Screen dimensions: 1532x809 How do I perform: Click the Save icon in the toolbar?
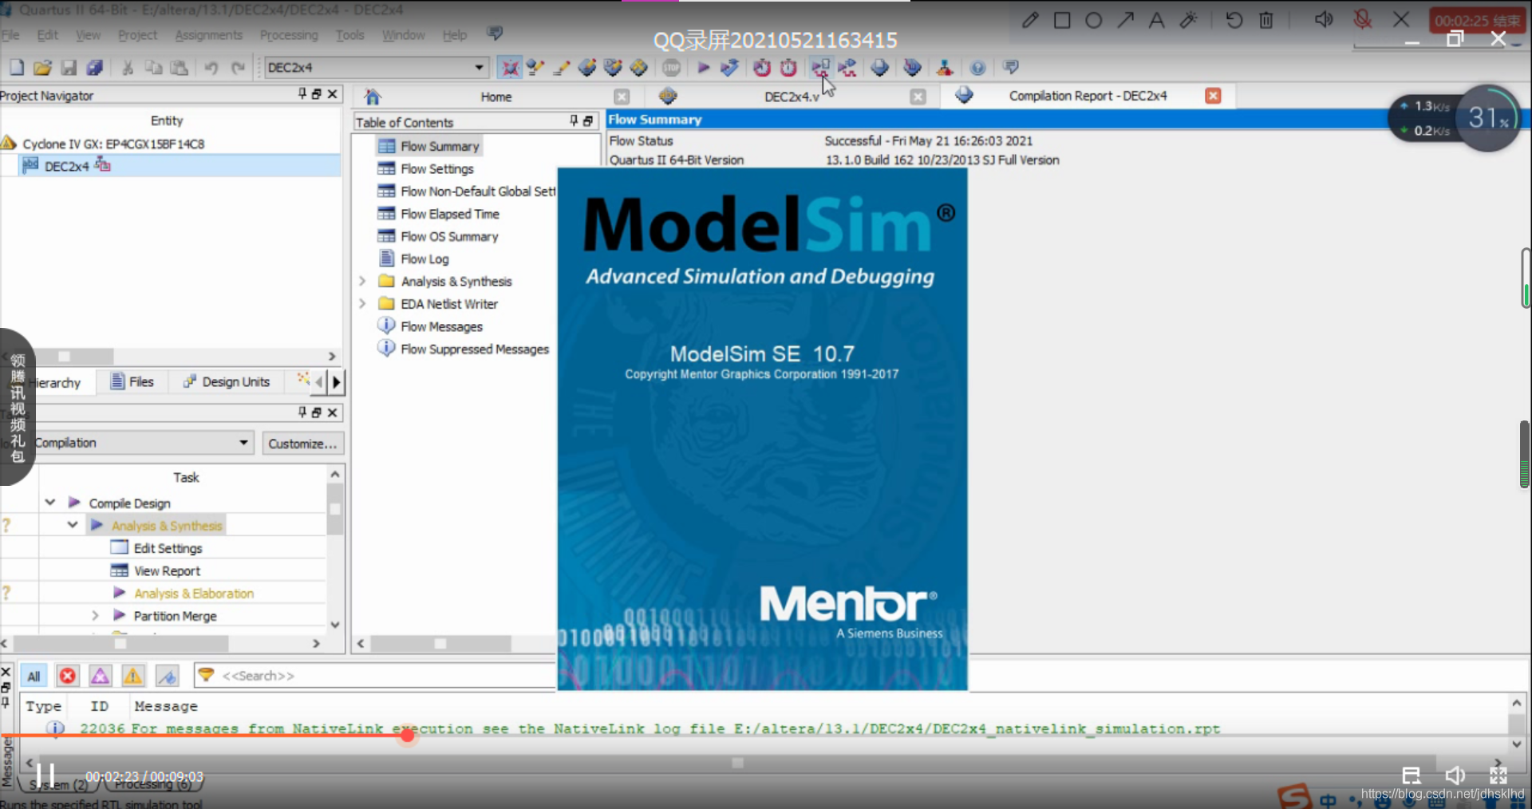pyautogui.click(x=69, y=68)
